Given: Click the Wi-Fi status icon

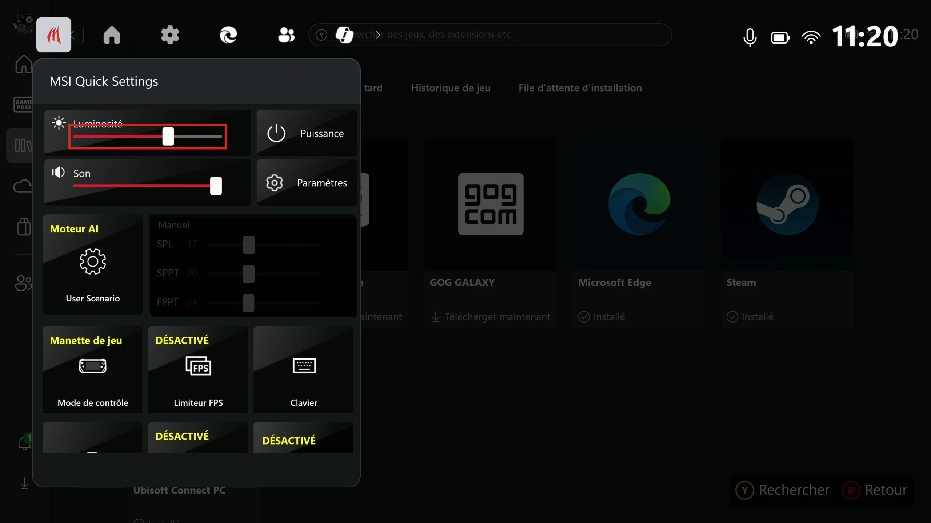Looking at the screenshot, I should click(811, 37).
